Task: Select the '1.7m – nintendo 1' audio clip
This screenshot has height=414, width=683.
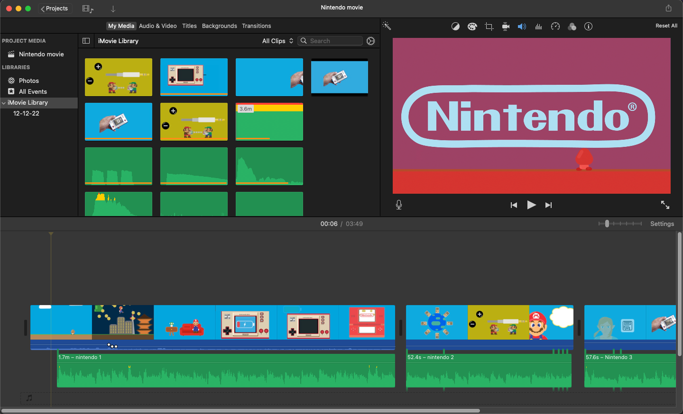Action: [x=226, y=370]
